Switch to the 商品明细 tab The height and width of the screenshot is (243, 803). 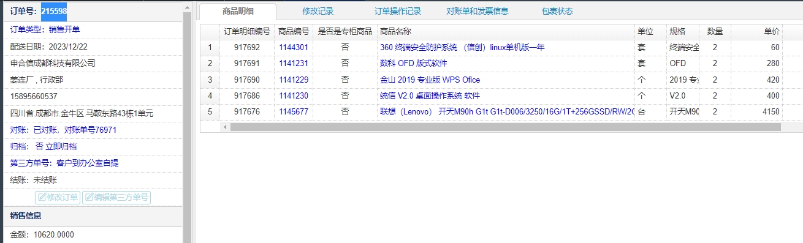coord(238,11)
